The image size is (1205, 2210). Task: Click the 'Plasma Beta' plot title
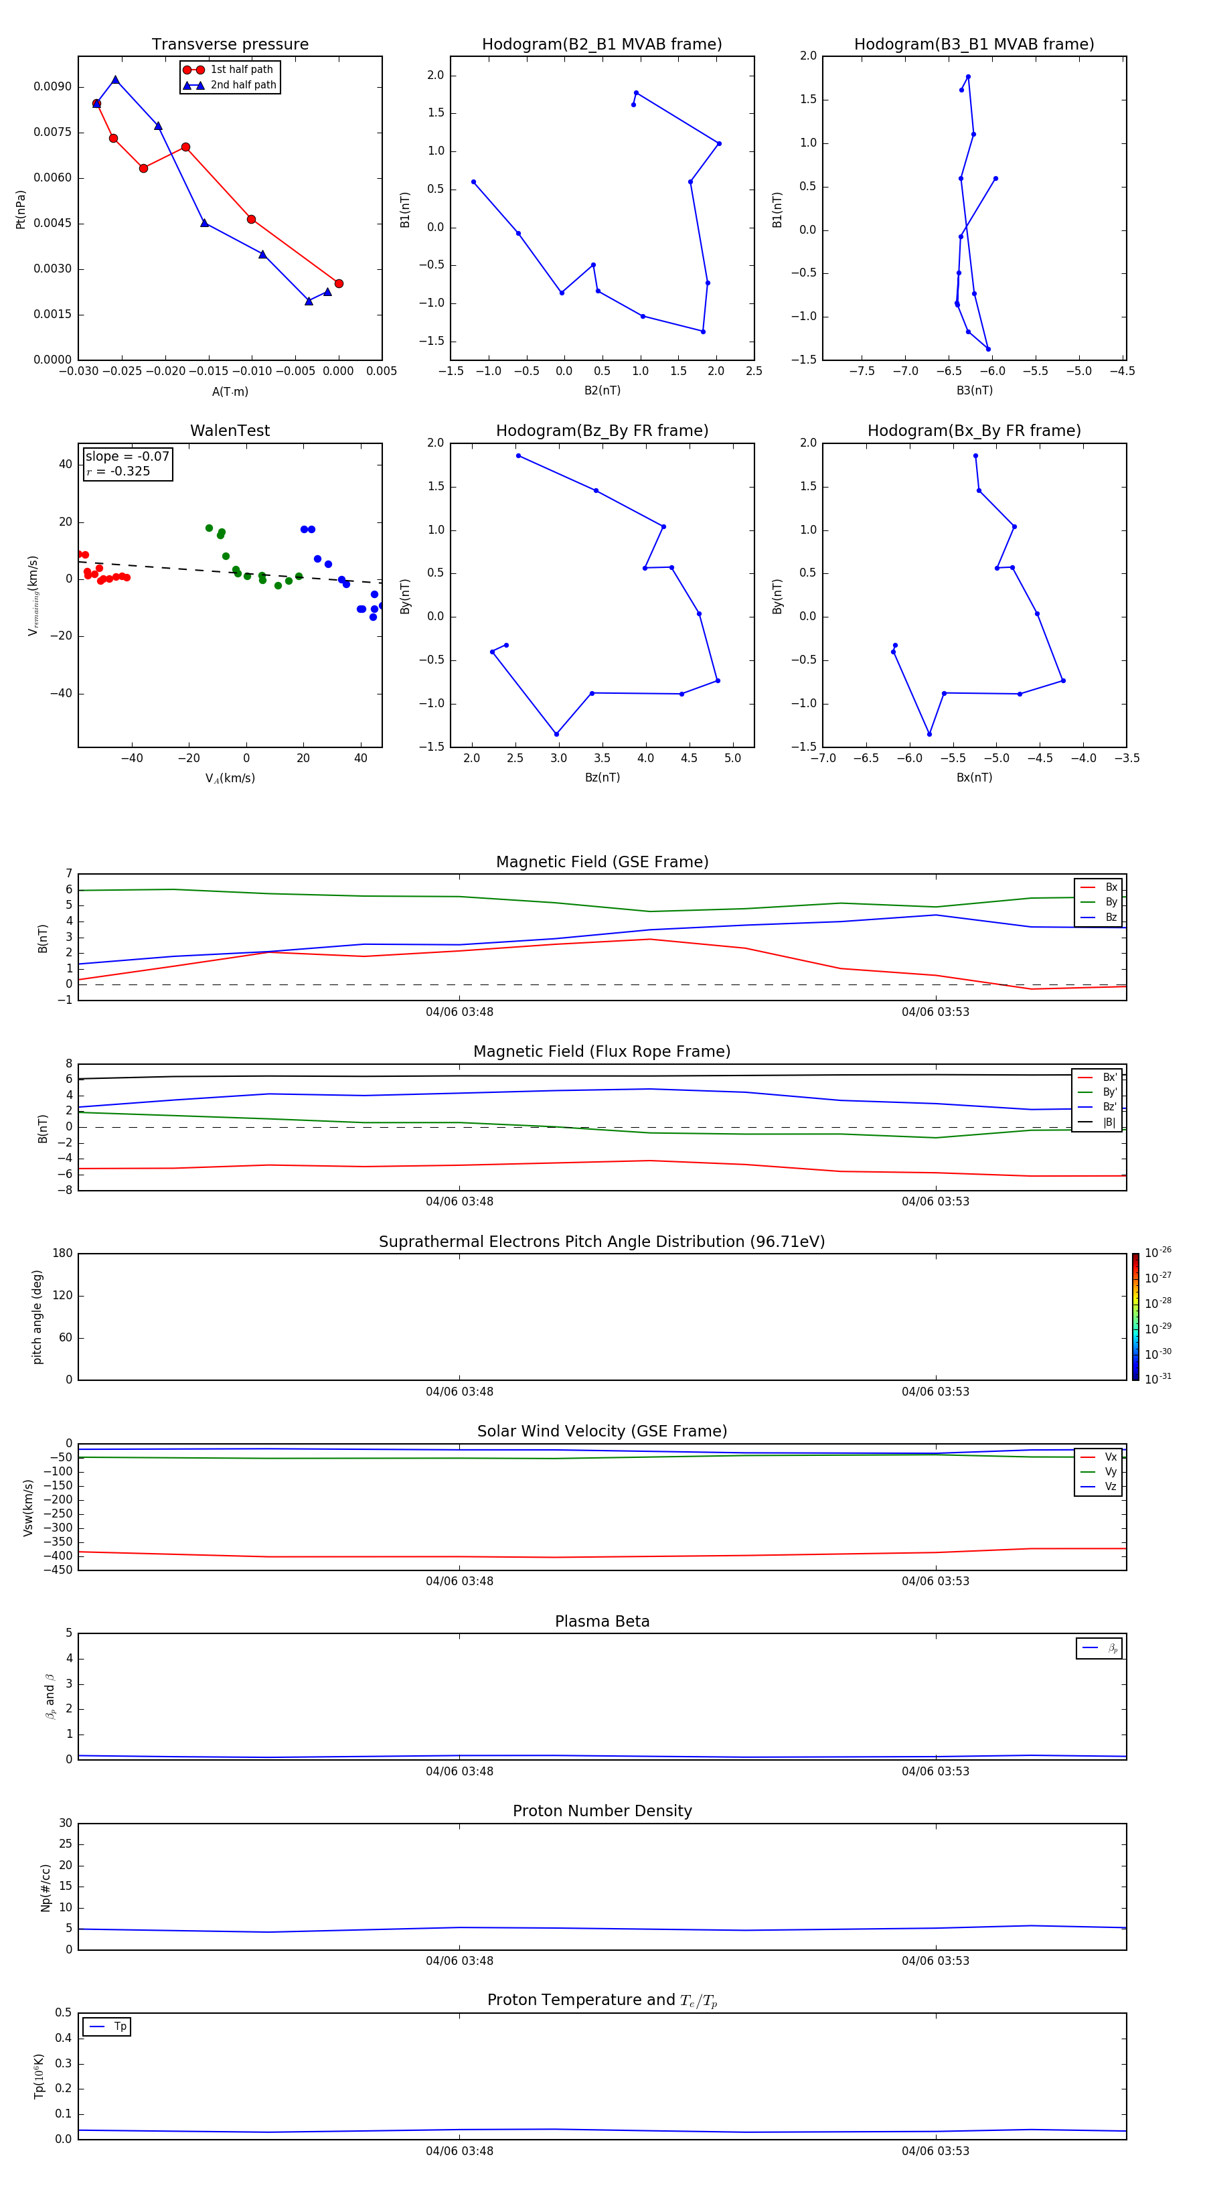point(602,1621)
